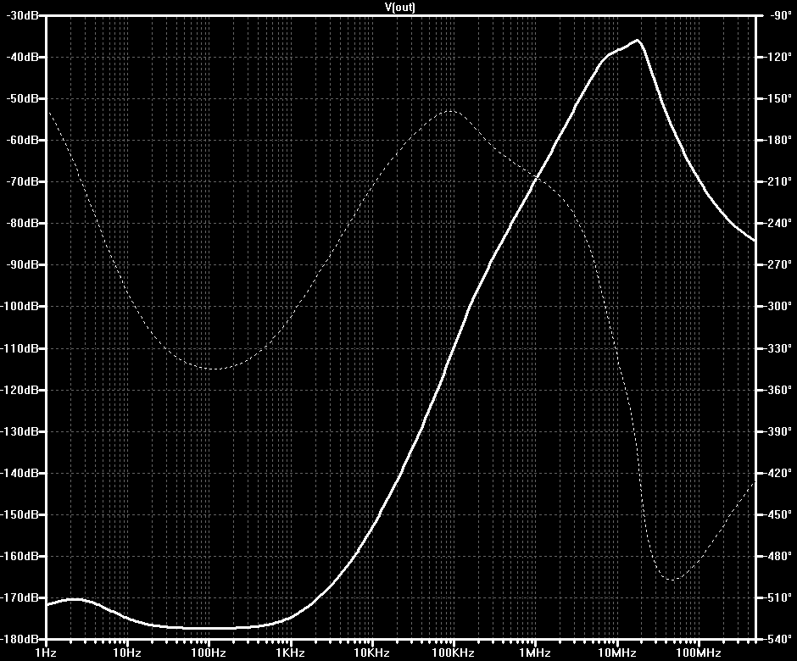Click the -150dB magnitude axis label

pos(19,514)
